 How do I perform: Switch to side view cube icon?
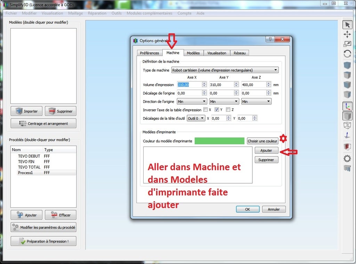click(x=347, y=95)
